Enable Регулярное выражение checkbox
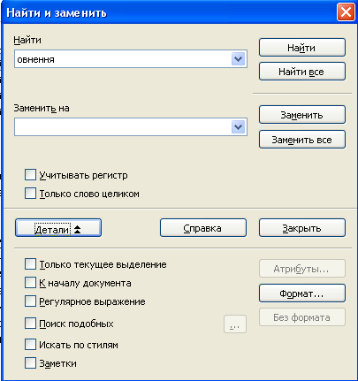Screen dimensions: 358x381 [30, 301]
